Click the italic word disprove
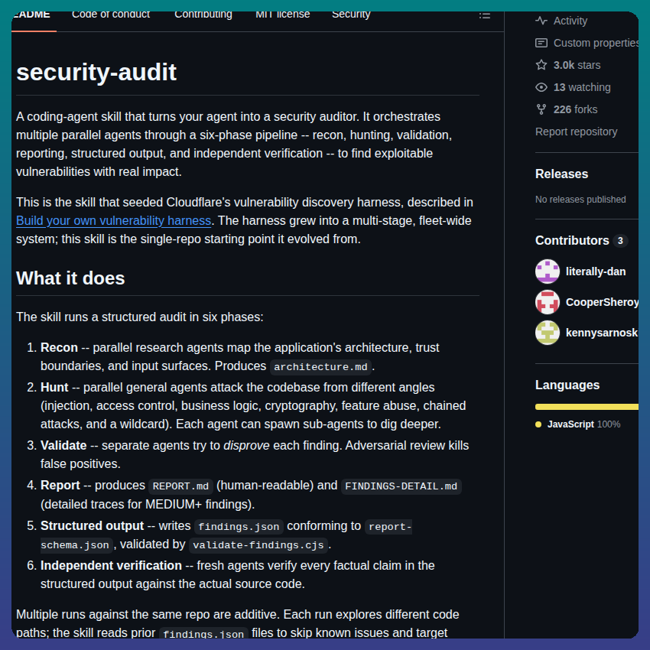The height and width of the screenshot is (650, 650). pyautogui.click(x=246, y=446)
